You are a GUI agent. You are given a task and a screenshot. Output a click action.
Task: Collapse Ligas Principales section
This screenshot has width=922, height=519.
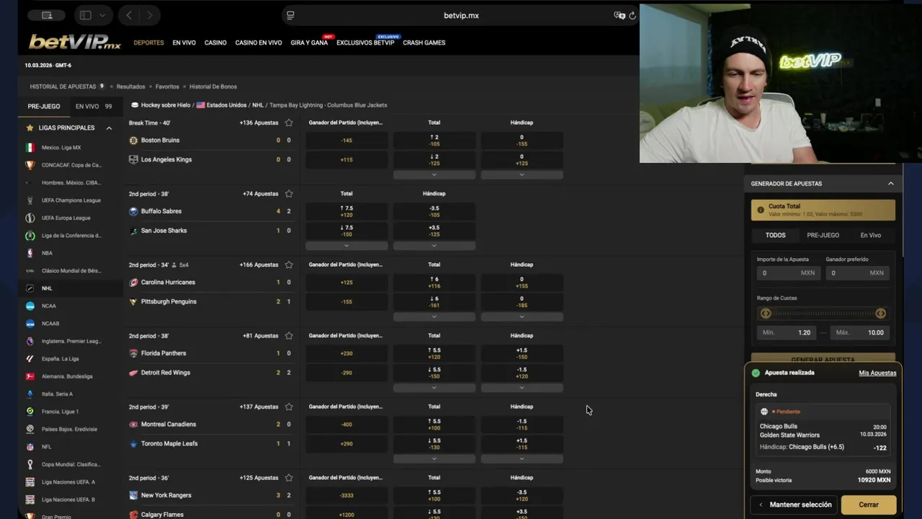(109, 128)
